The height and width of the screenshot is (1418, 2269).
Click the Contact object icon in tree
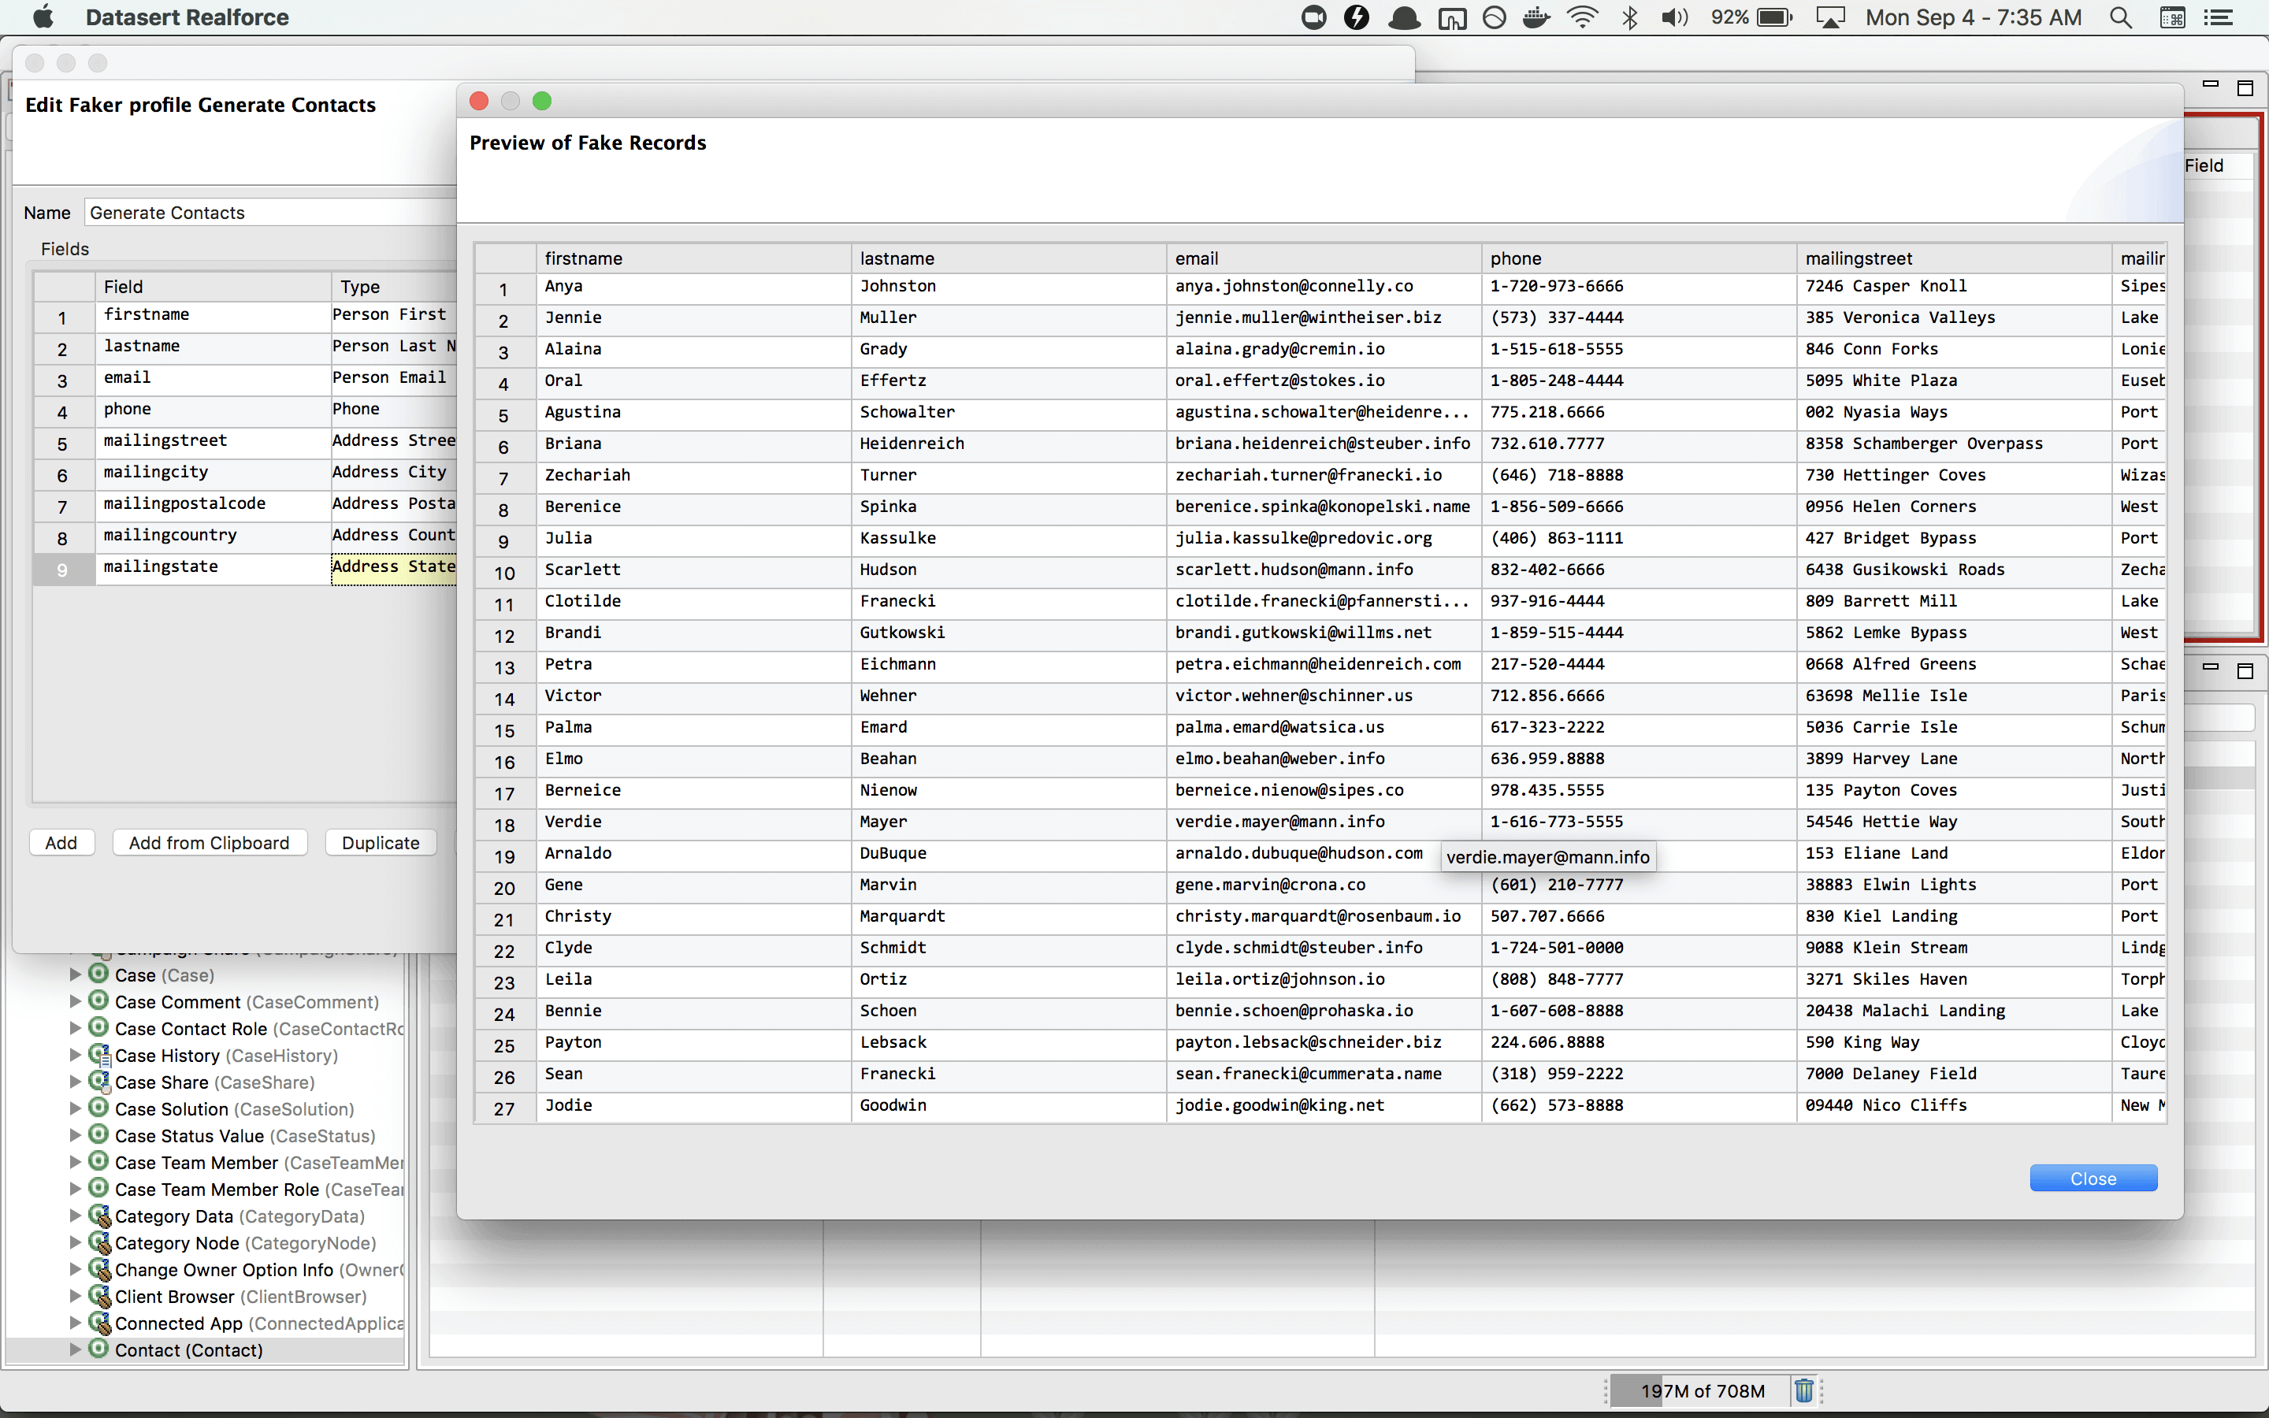click(98, 1349)
